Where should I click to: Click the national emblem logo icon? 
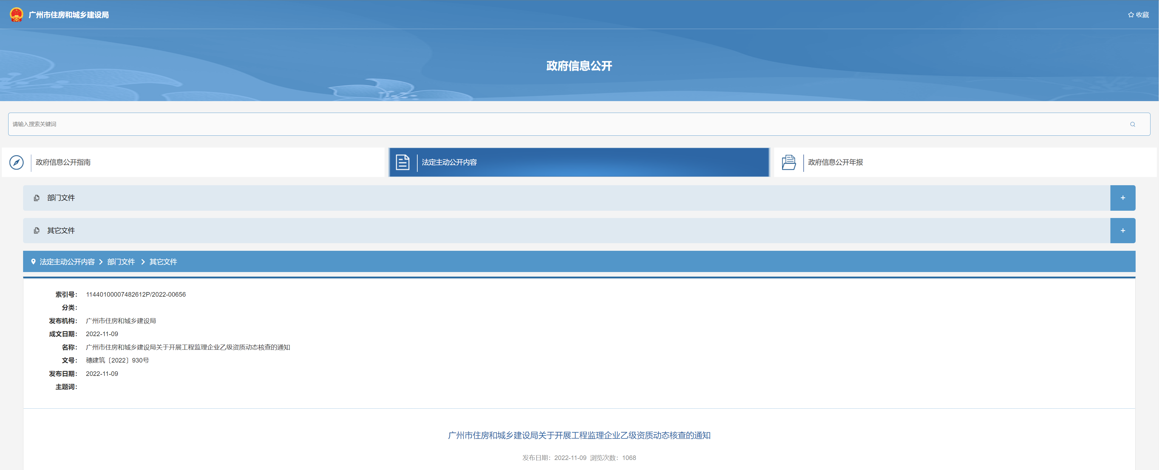16,14
